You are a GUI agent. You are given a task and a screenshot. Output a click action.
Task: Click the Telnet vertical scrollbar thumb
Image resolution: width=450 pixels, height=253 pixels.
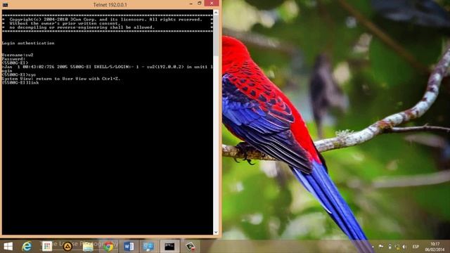tap(216, 36)
